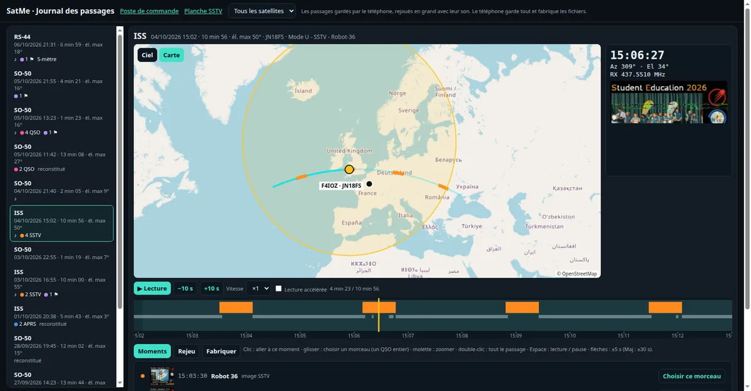Enable the Lecture accélérée checkbox
Screen dimensions: 751x391
278,288
